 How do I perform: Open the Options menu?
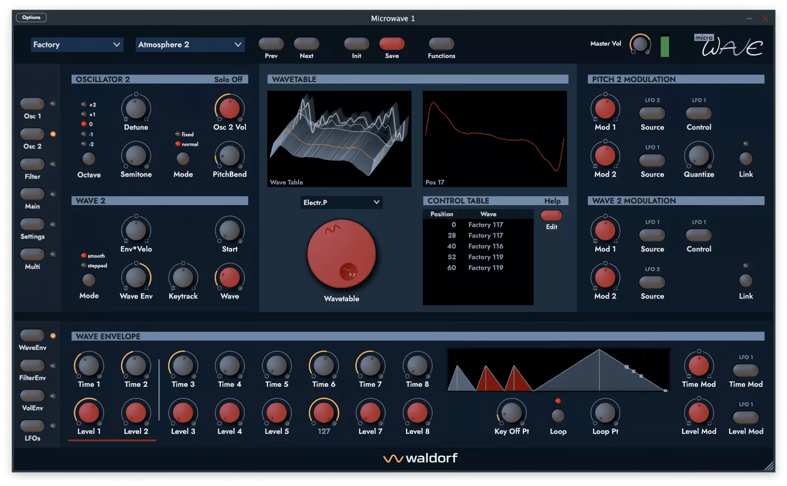pyautogui.click(x=31, y=17)
